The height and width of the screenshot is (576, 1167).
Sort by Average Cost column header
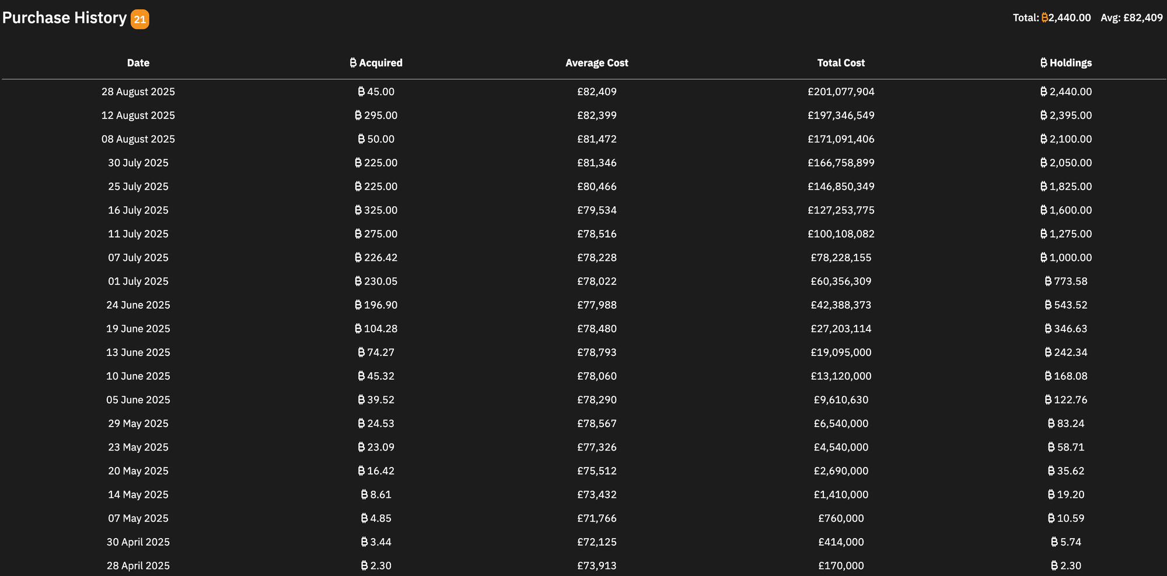tap(596, 63)
